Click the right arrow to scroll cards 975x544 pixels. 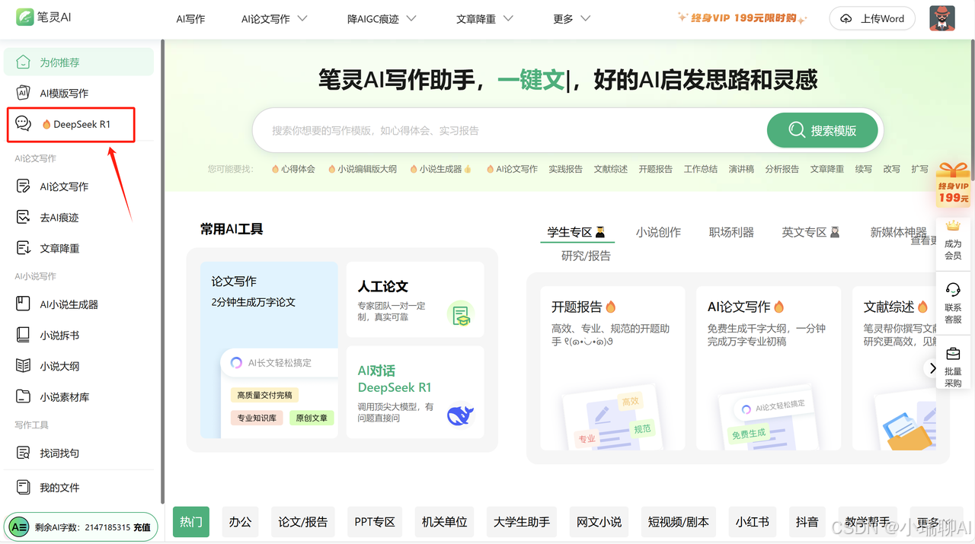tap(932, 368)
